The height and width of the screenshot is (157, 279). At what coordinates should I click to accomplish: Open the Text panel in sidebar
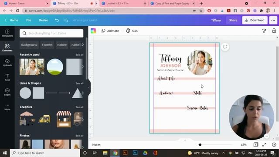tap(7, 77)
